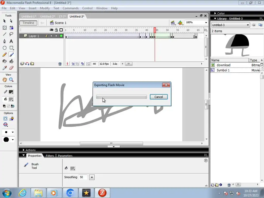
Task: Click the Smoothing value input field
Action: pos(83,177)
